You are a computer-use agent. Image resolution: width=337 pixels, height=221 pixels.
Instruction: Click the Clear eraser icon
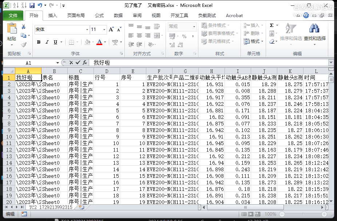click(x=271, y=41)
